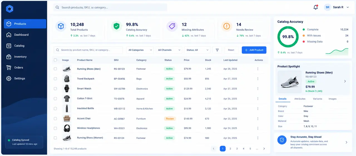The height and width of the screenshot is (156, 356).
Task: Go to next page with arrow
Action: [264, 149]
